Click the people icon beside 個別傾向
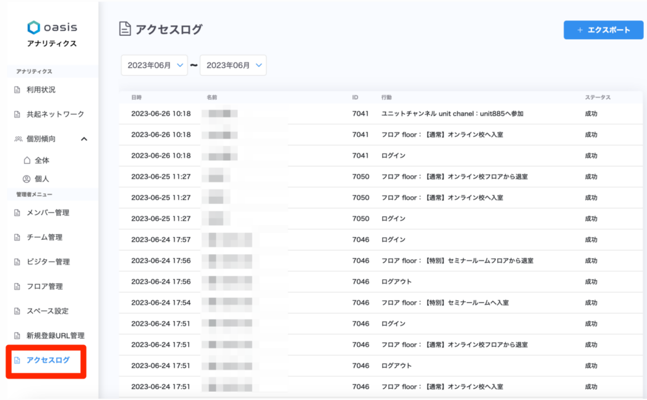647x400 pixels. click(x=18, y=139)
